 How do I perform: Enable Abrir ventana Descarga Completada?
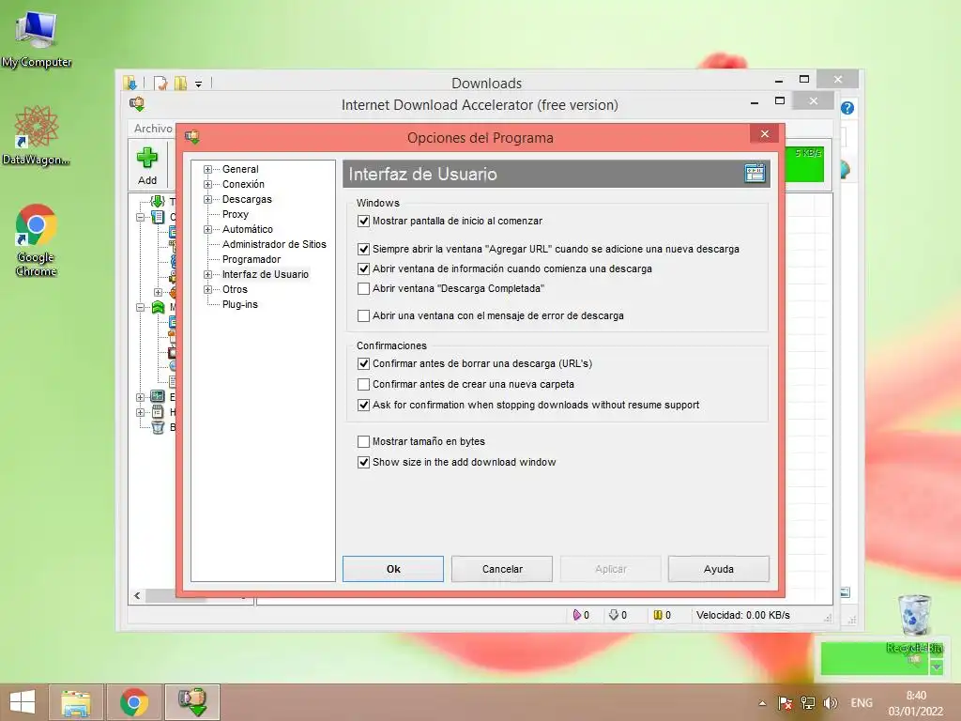[363, 288]
